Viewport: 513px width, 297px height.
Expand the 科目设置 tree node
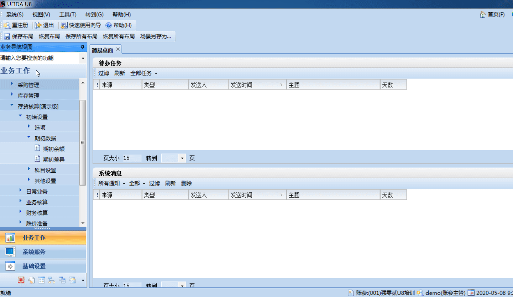(29, 169)
